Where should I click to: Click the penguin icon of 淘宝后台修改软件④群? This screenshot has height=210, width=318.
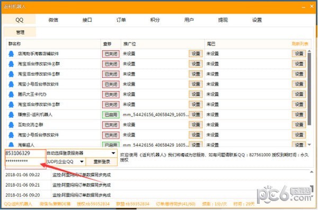[11, 64]
